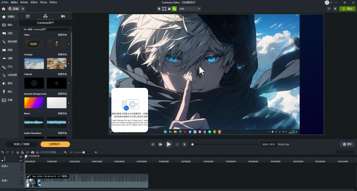The width and height of the screenshot is (357, 191).
Task: Undo the last timeline action
Action: (3, 152)
